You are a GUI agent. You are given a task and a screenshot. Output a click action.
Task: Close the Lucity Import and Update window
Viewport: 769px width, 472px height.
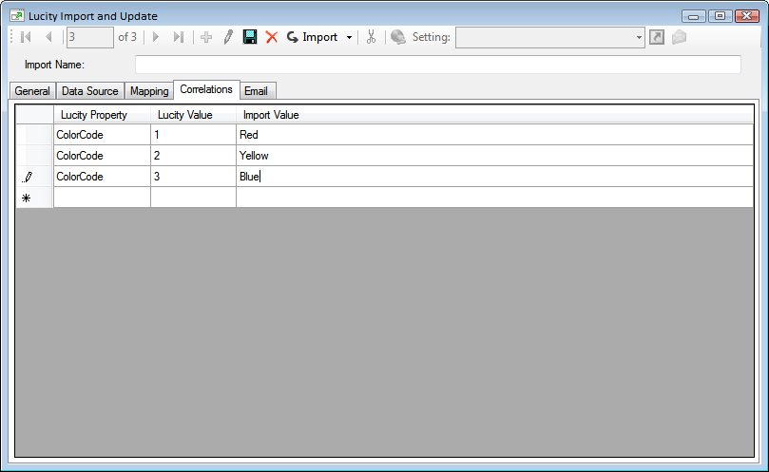747,16
